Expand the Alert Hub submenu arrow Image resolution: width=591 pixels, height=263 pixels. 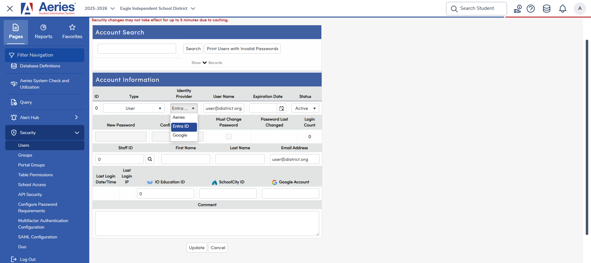coord(76,117)
